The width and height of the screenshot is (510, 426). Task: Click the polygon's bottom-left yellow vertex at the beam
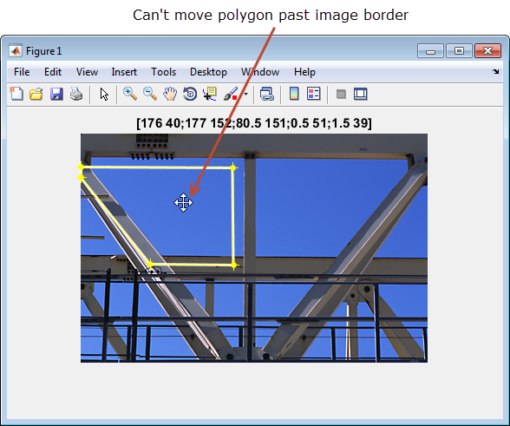pos(150,264)
